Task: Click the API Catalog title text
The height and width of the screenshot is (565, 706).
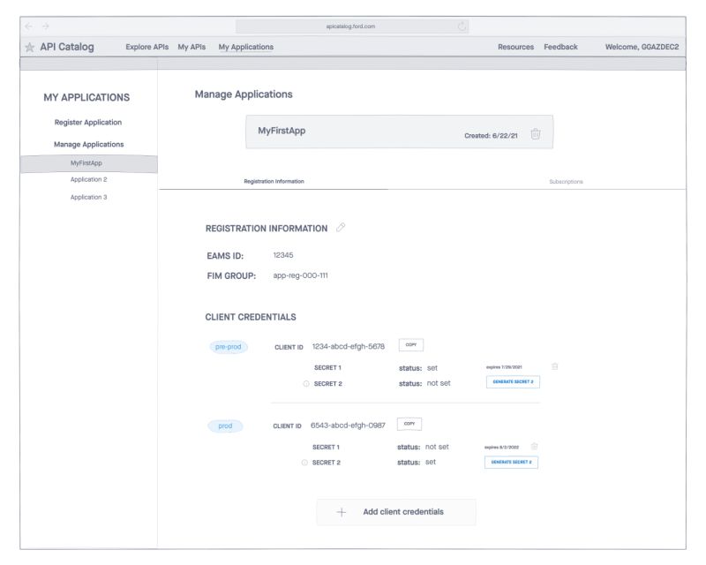Action: tap(67, 47)
